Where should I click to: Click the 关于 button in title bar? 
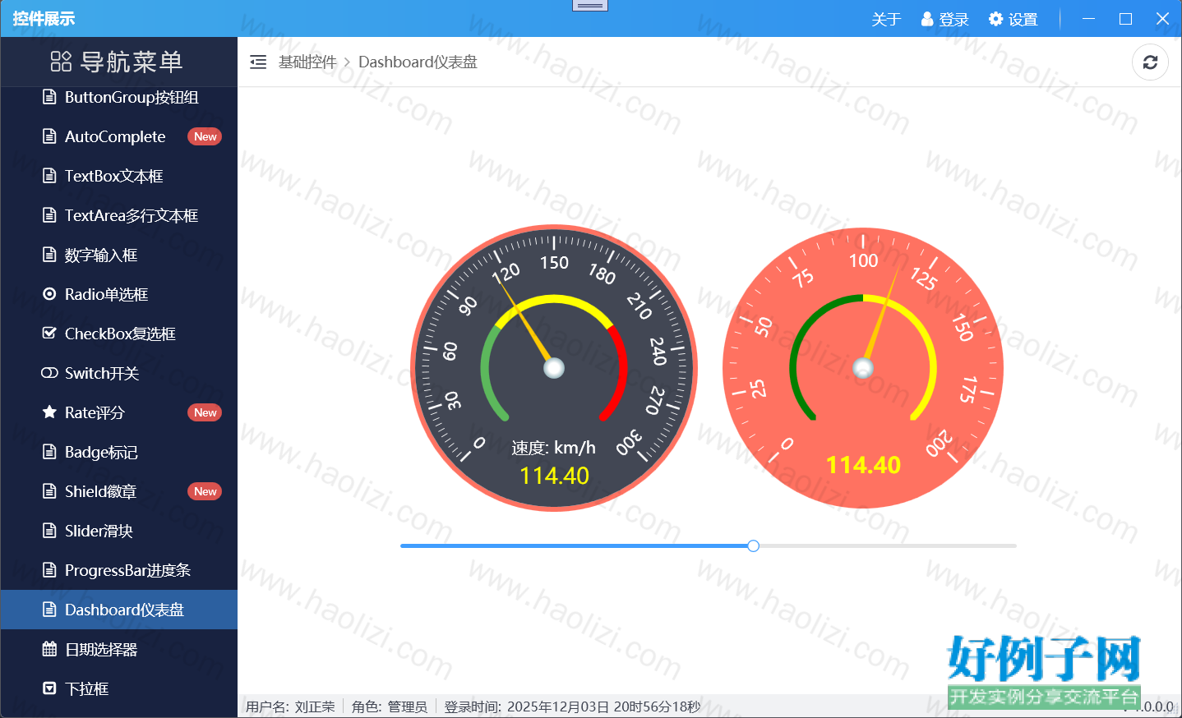coord(886,19)
